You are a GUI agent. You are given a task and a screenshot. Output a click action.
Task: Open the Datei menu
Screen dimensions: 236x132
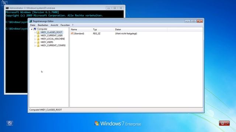click(33, 25)
